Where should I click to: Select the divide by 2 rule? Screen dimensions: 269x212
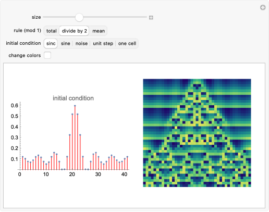[74, 31]
